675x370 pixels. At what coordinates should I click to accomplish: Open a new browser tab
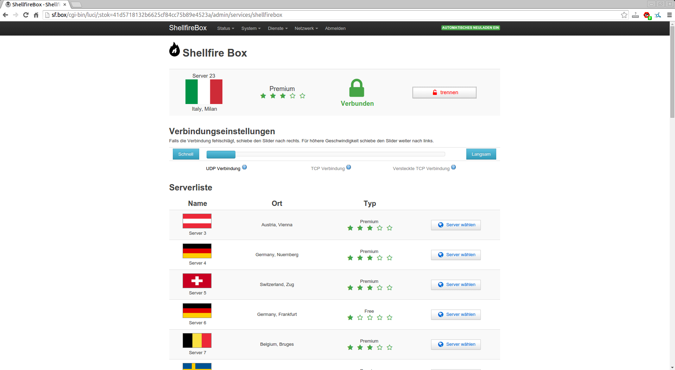pos(76,5)
